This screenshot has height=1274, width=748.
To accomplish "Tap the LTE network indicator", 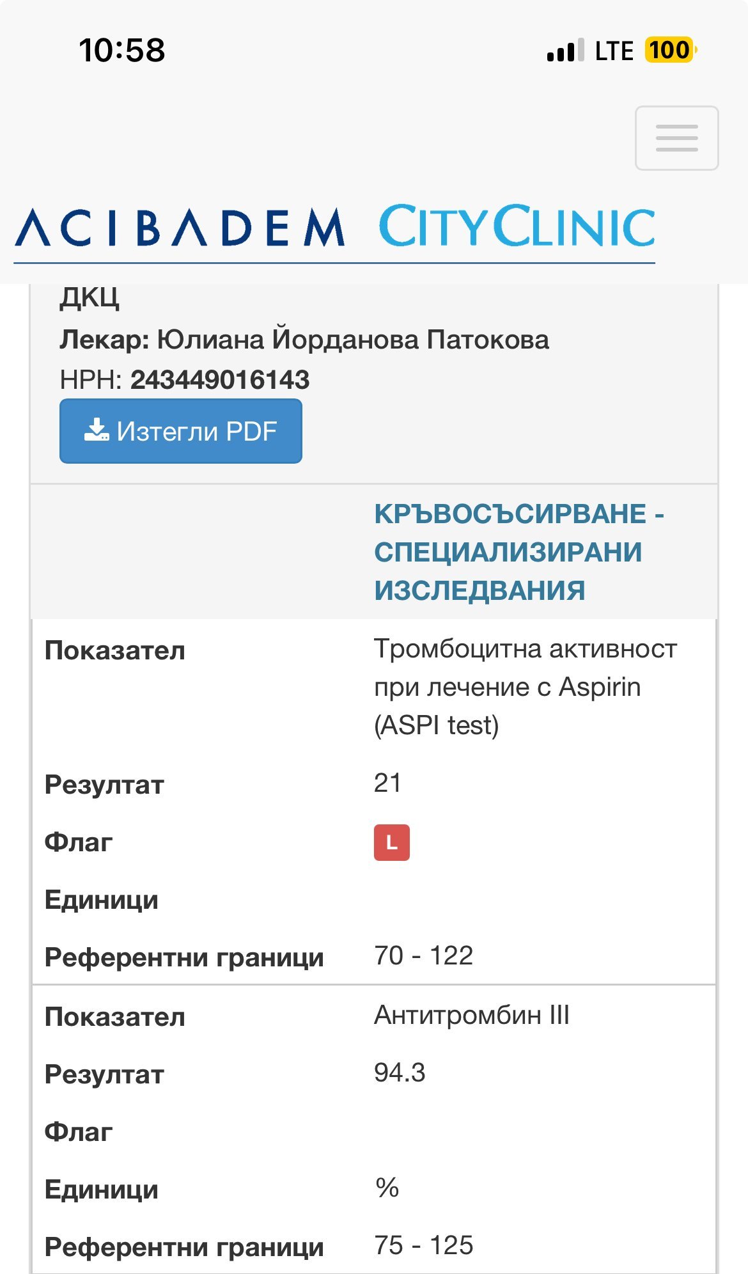I will pos(614,51).
